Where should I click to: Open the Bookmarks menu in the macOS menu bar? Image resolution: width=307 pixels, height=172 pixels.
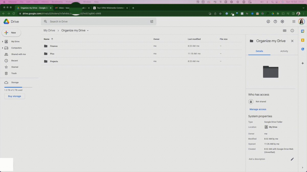click(57, 2)
